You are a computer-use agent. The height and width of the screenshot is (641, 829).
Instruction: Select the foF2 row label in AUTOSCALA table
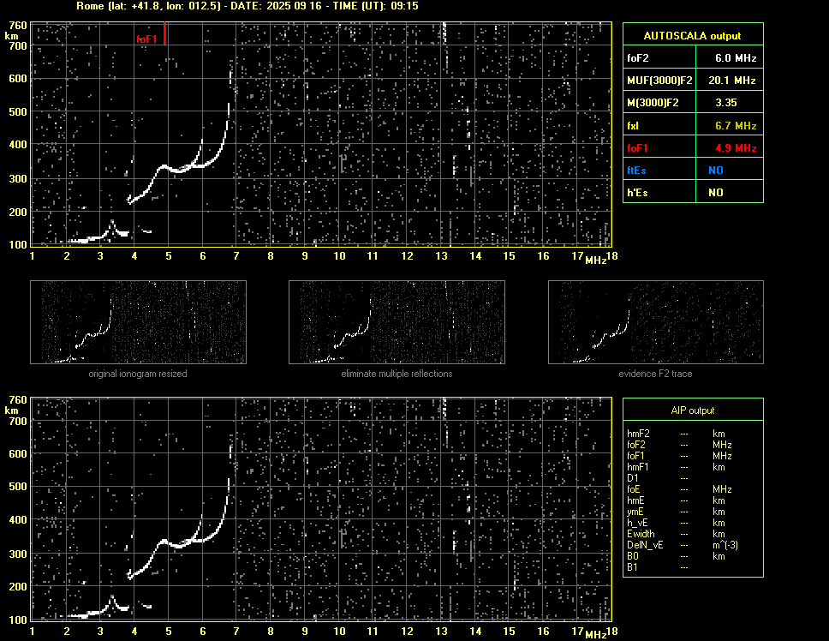click(638, 58)
